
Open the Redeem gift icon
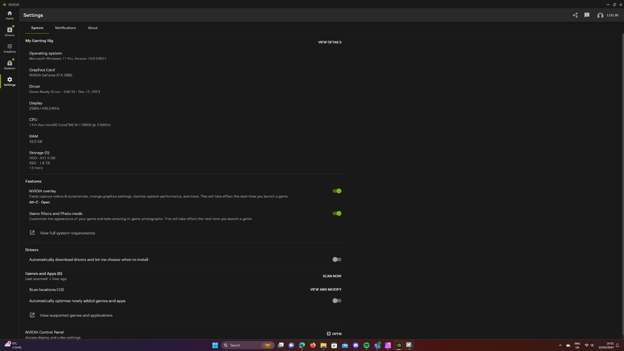click(9, 64)
